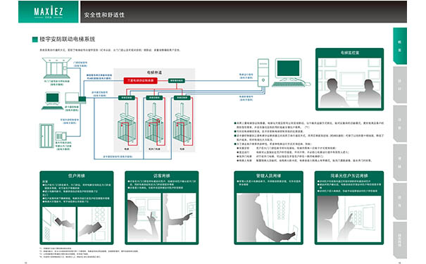Click the MAXIEZ logo in the header
Screen dimensions: 426x264
point(49,12)
